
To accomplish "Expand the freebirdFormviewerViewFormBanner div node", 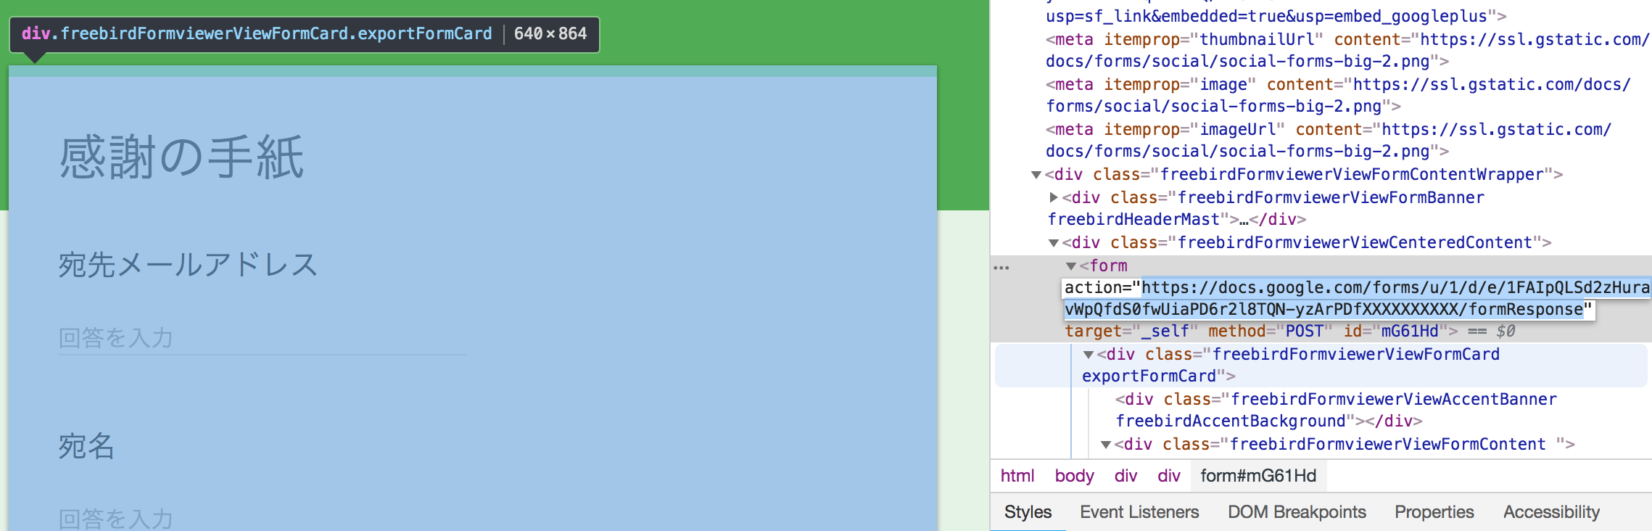I will [x=1054, y=197].
